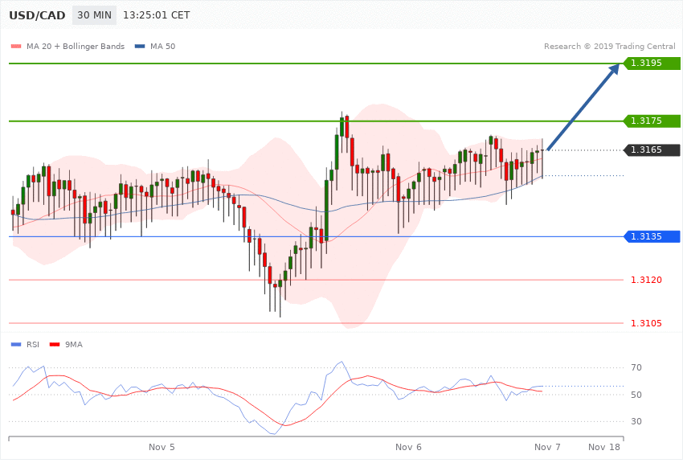The image size is (683, 463).
Task: Click the 13:25:01 CET timestamp
Action: point(157,15)
